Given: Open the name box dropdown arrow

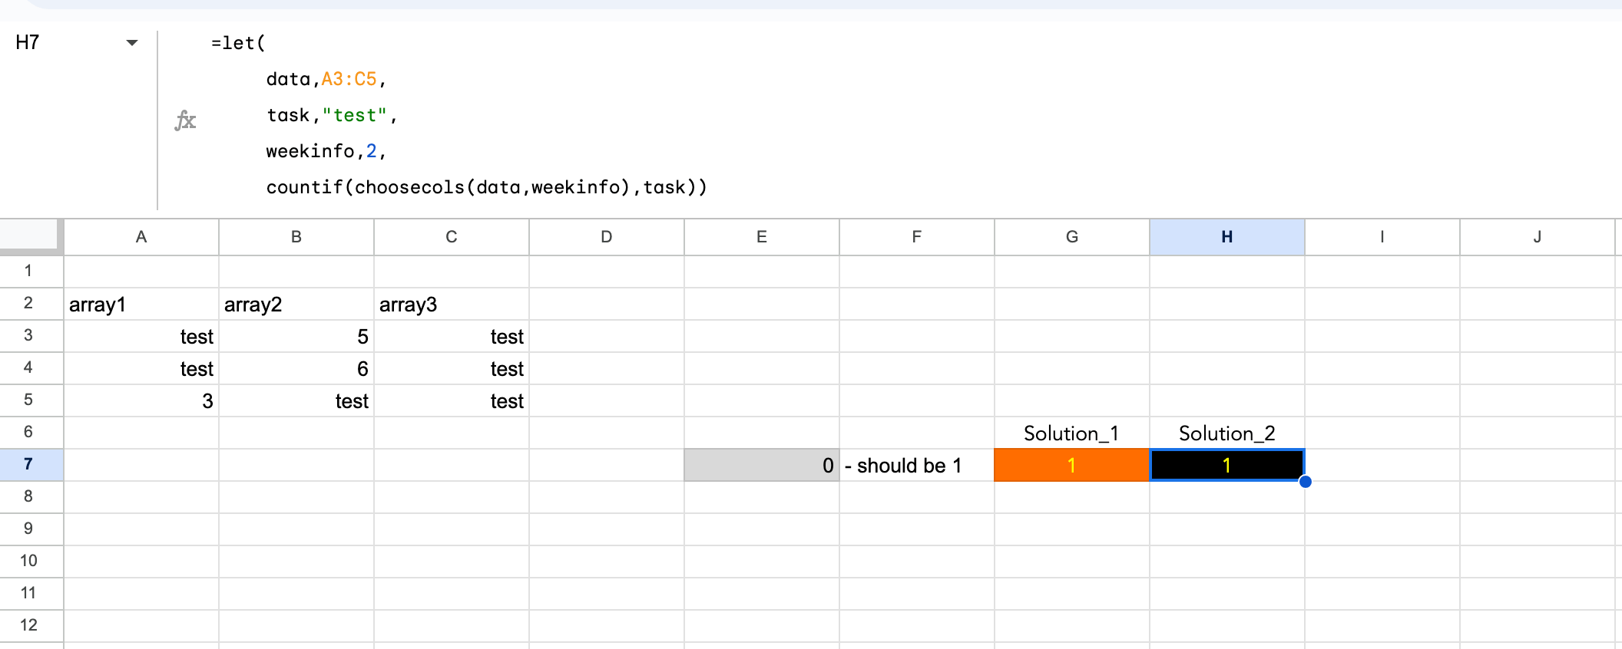Looking at the screenshot, I should pos(132,43).
